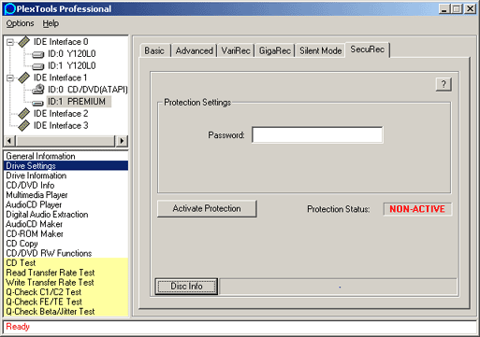This screenshot has height=337, width=480.
Task: Click the NON-ACTIVE protection status indicator
Action: 417,209
